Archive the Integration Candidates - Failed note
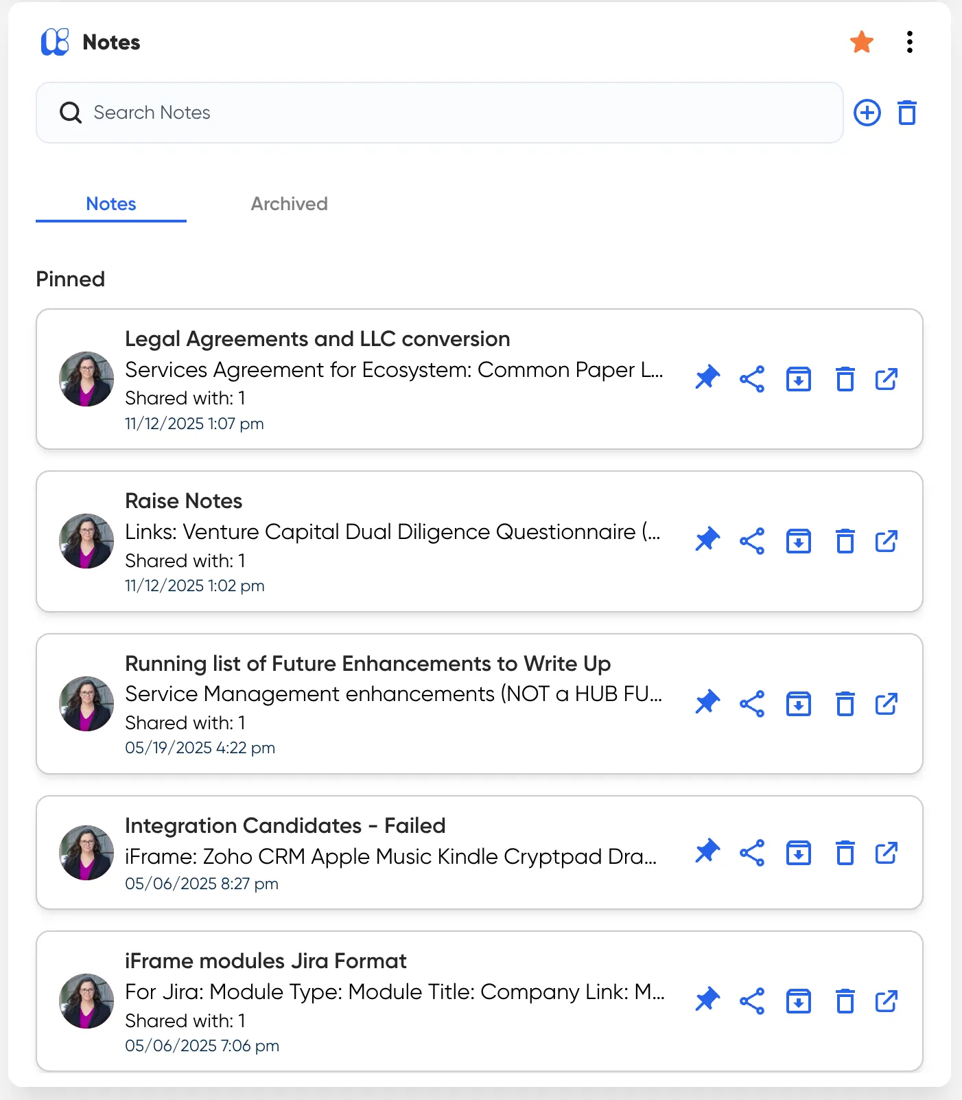Screen dimensions: 962x1100 (x=799, y=853)
